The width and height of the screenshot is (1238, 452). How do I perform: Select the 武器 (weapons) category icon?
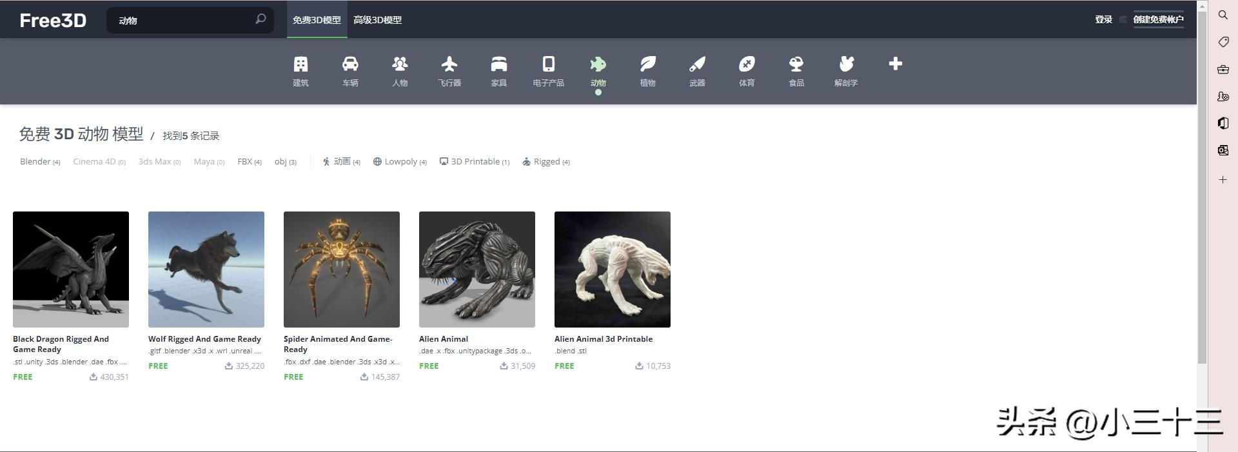tap(697, 64)
